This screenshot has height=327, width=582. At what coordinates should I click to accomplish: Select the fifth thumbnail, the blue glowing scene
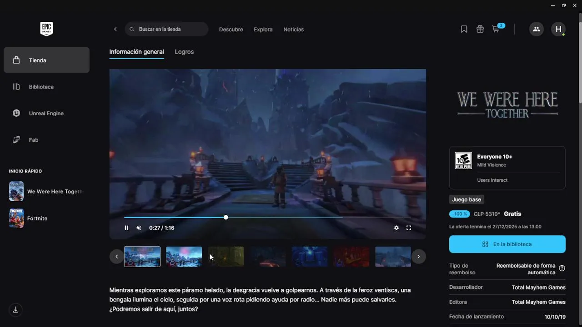pyautogui.click(x=310, y=257)
